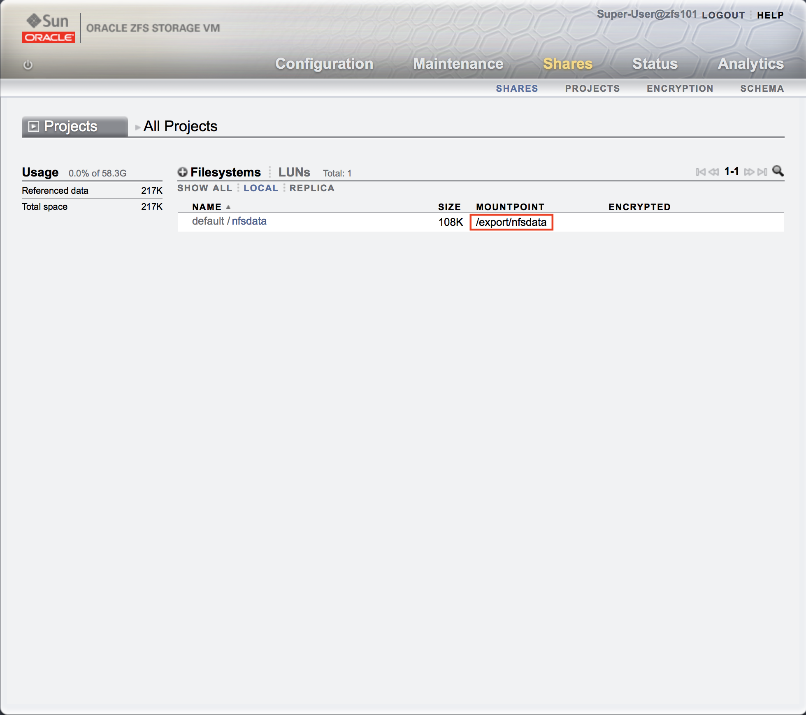806x715 pixels.
Task: Switch to the SCHEMA sub-tab
Action: point(762,88)
